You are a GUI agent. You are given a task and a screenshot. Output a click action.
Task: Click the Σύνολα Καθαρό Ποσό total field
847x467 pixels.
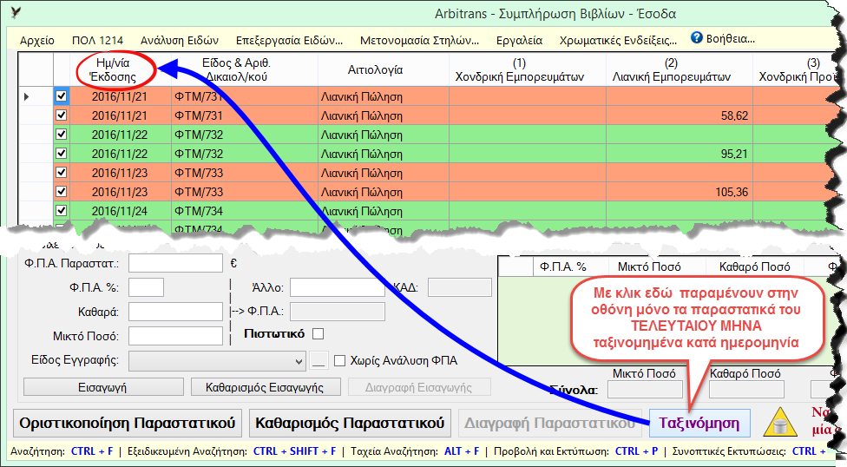[x=746, y=390]
